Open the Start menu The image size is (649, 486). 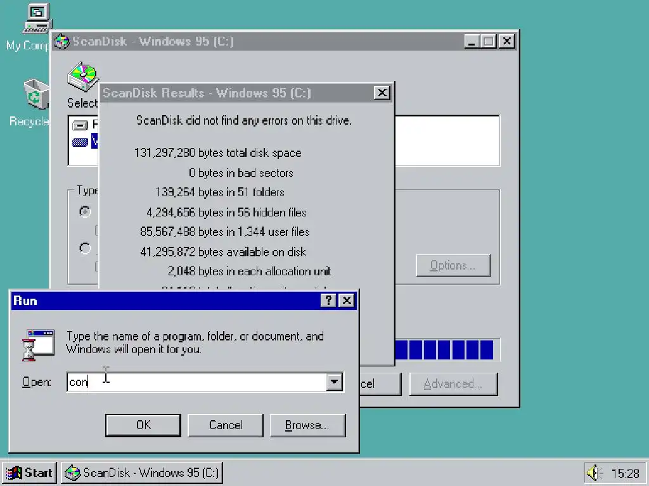(29, 472)
